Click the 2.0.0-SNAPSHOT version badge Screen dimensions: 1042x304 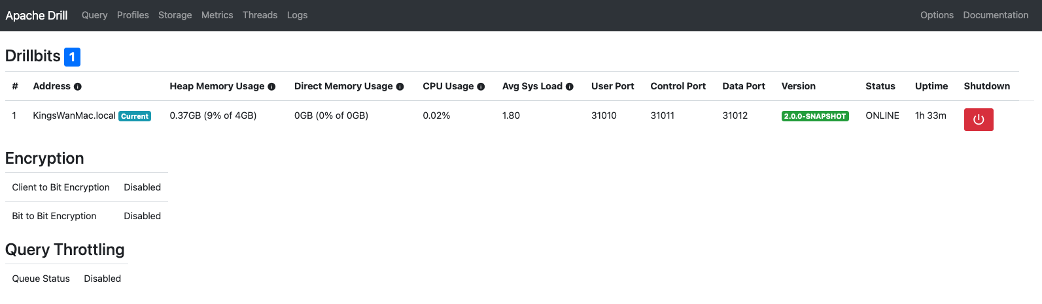(x=815, y=116)
